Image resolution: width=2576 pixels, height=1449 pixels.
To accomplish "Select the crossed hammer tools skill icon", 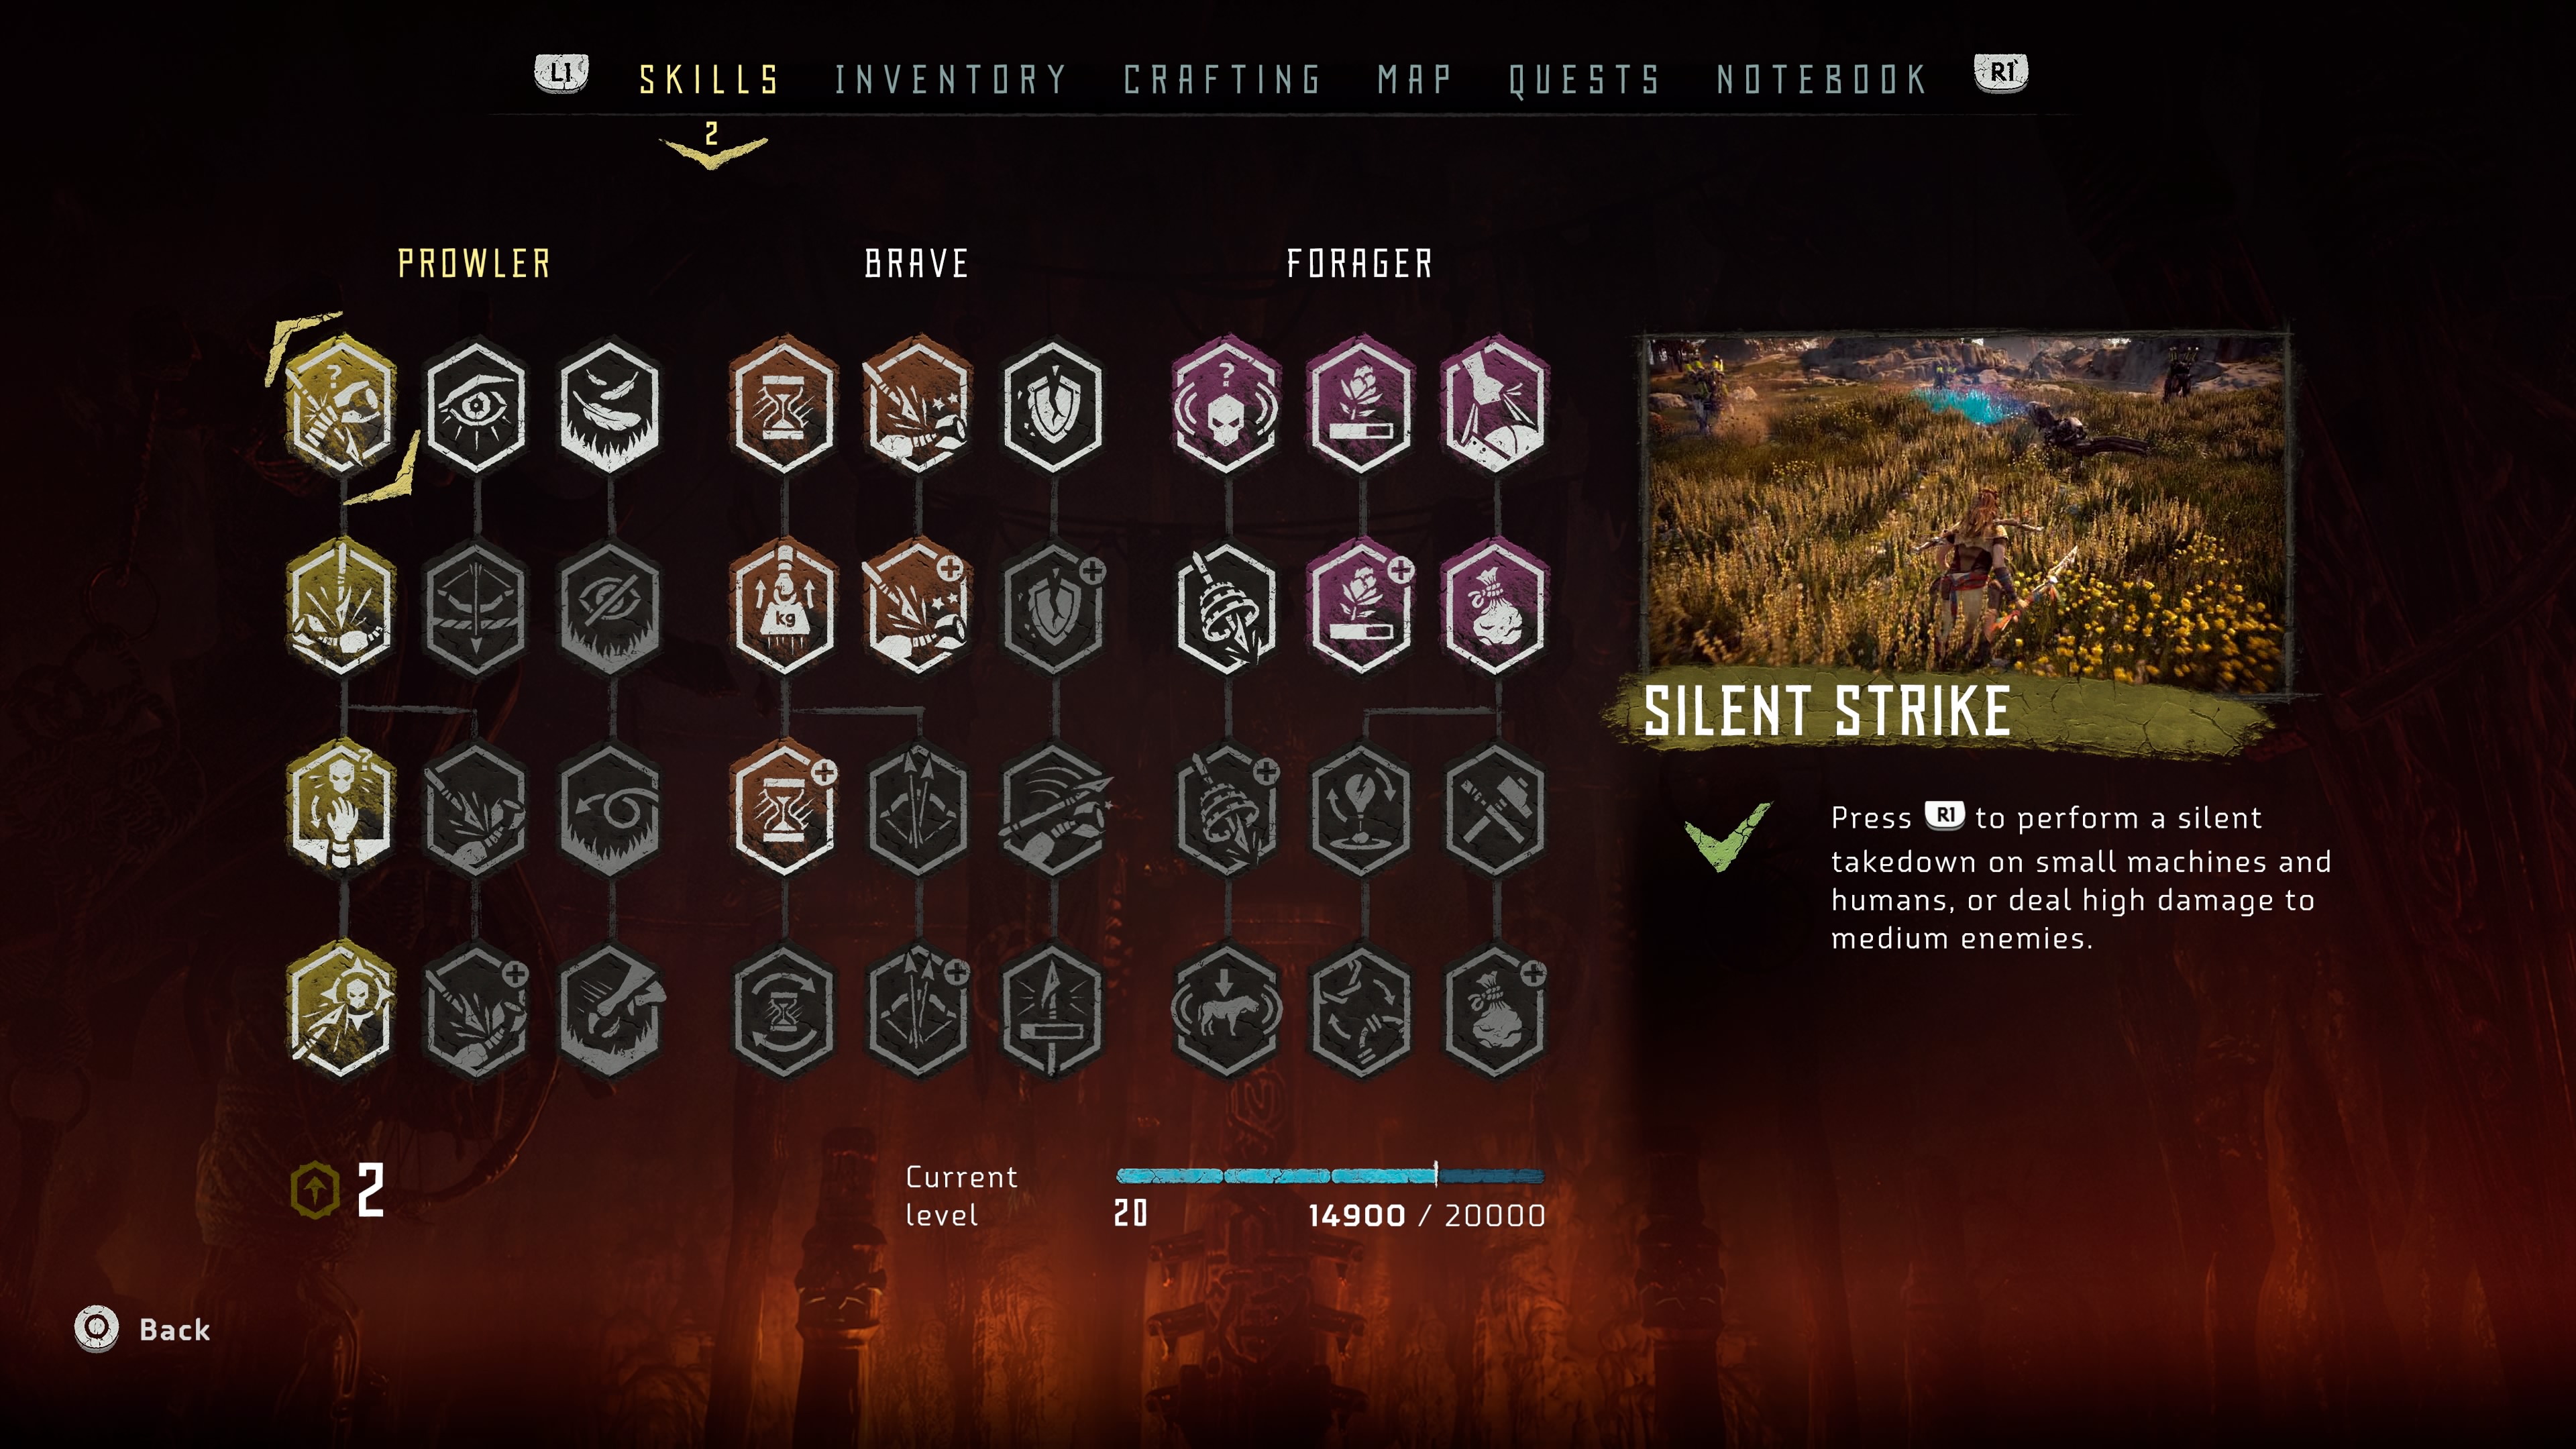I will [x=1495, y=808].
